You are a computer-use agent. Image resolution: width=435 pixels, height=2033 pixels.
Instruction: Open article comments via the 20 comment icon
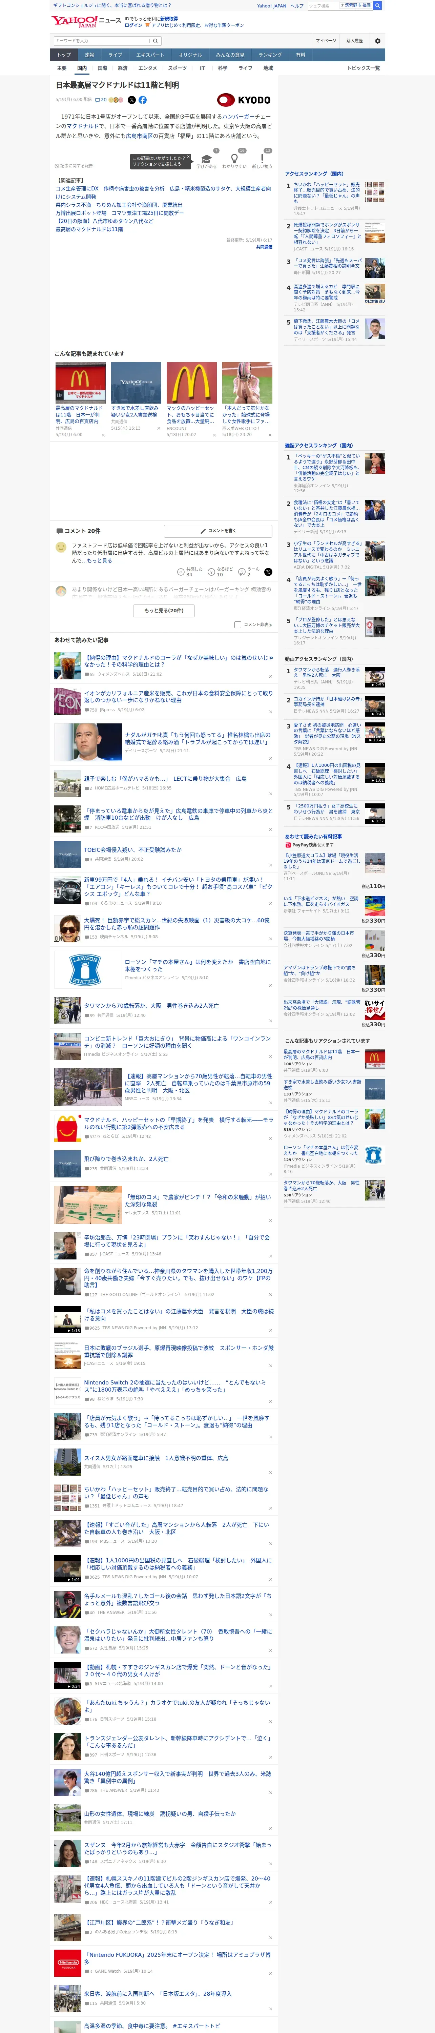[x=101, y=100]
